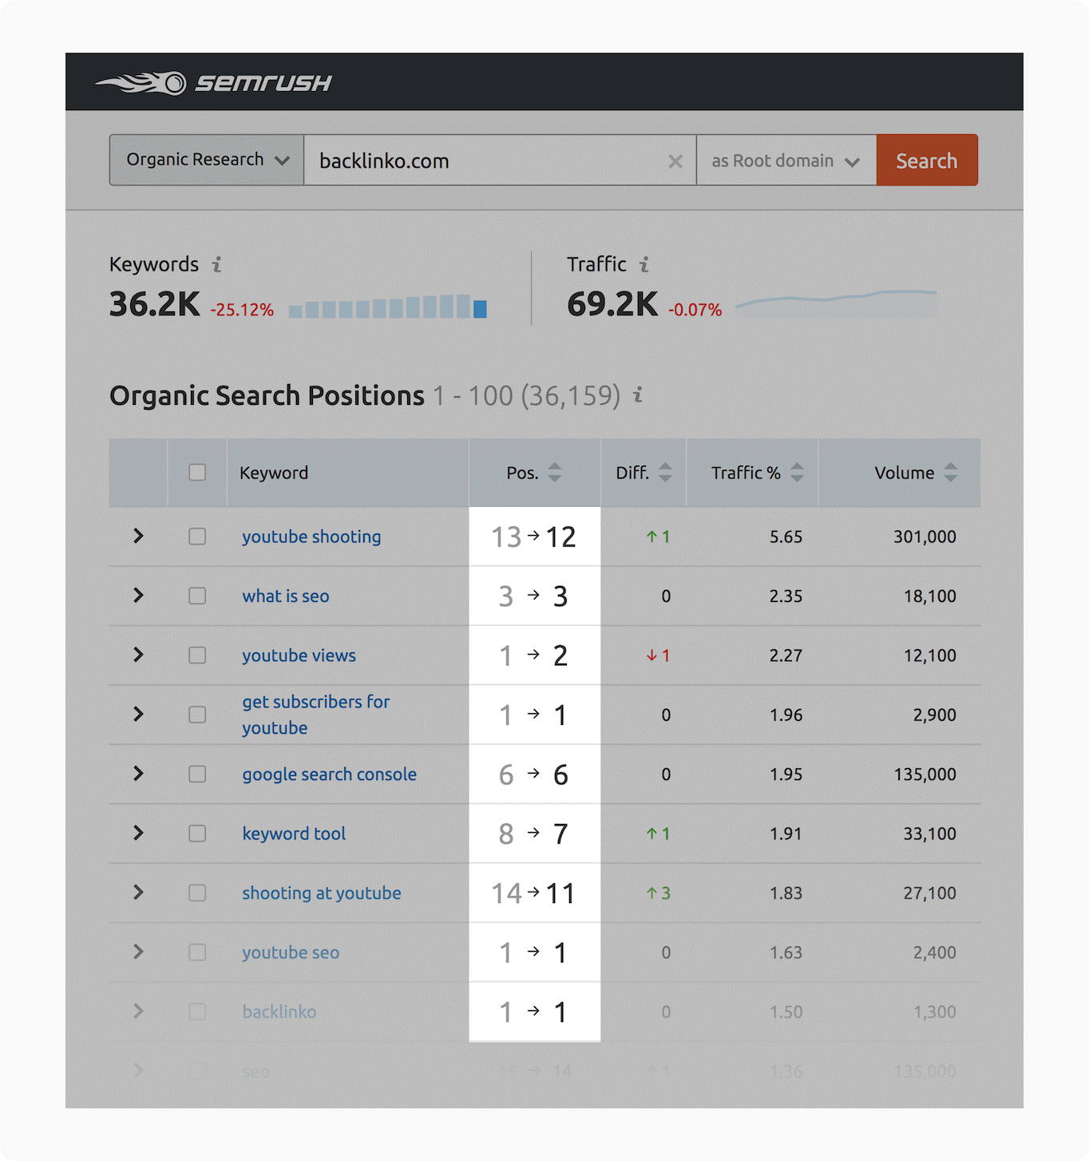Open the Organic Research dropdown
The image size is (1089, 1161).
pyautogui.click(x=207, y=160)
